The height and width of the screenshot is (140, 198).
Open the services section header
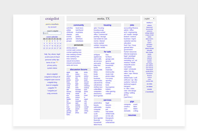[x=107, y=100]
